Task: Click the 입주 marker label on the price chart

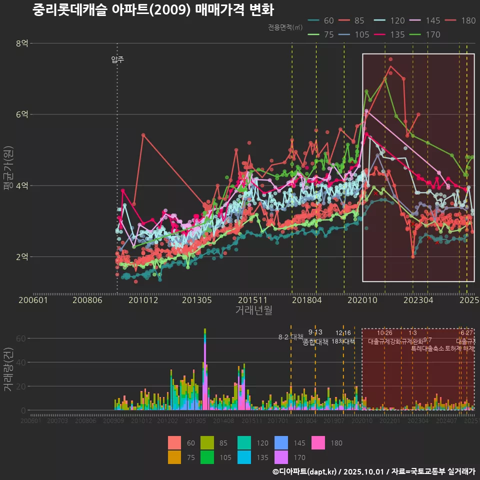Action: [117, 59]
